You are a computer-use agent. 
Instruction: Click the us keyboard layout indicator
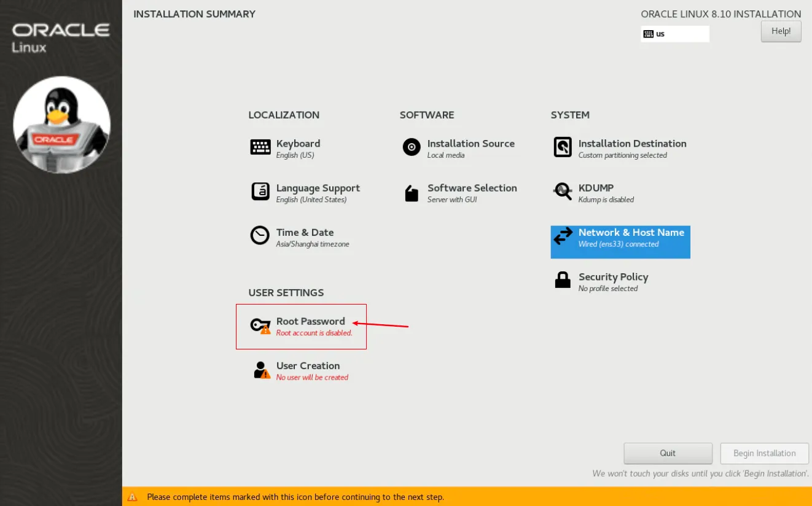pos(674,34)
